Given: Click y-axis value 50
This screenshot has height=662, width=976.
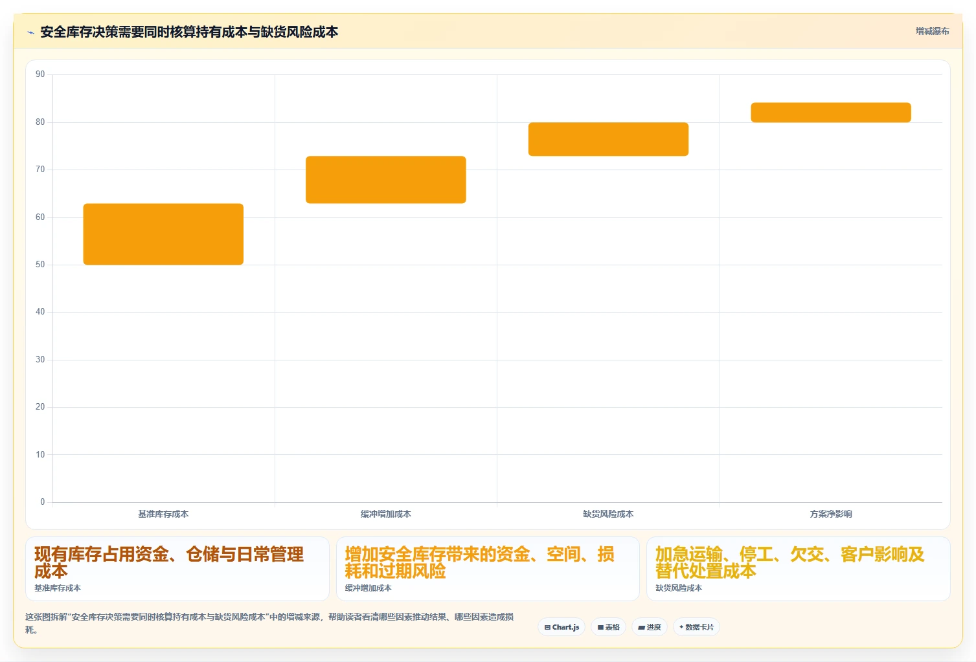Looking at the screenshot, I should point(40,265).
